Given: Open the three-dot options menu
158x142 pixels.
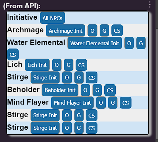Looking at the screenshot, I should tap(150, 5).
